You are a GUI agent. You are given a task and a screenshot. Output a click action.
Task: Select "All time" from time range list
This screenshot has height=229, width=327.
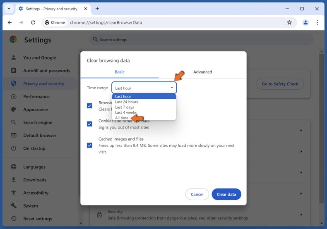[x=122, y=118]
